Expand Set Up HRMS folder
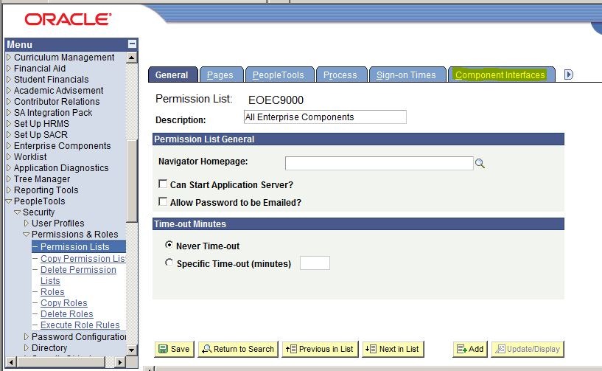The image size is (602, 371). [x=9, y=124]
